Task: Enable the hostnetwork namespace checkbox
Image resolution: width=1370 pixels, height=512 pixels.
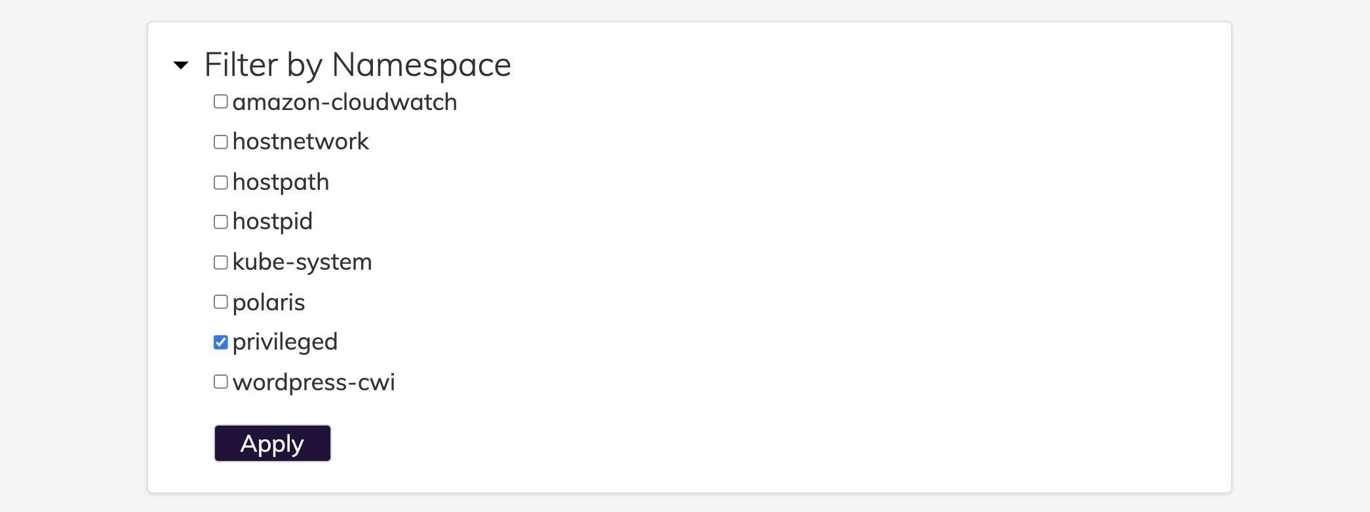Action: tap(221, 142)
